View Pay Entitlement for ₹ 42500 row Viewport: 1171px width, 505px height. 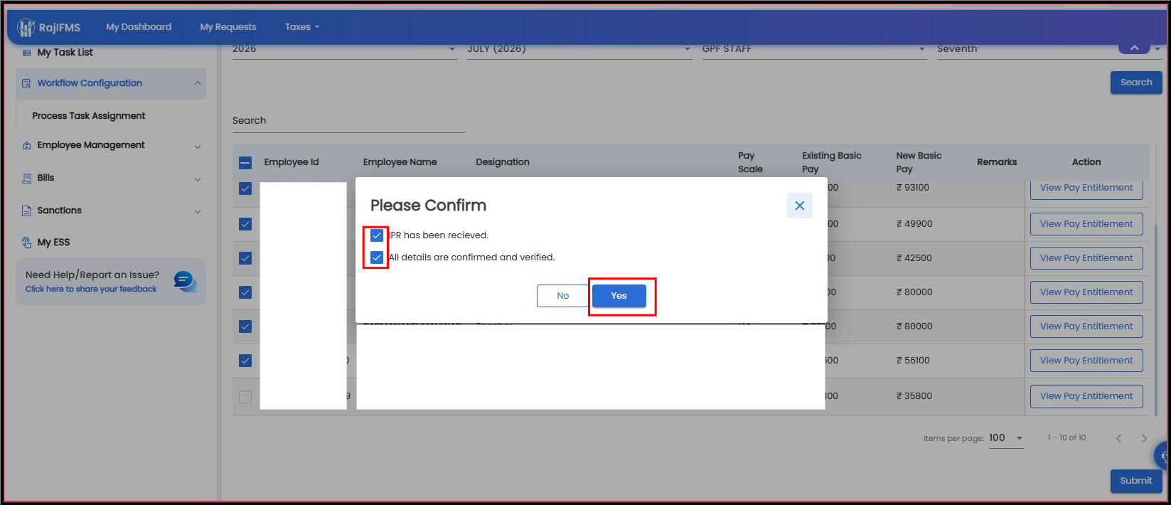(x=1086, y=258)
